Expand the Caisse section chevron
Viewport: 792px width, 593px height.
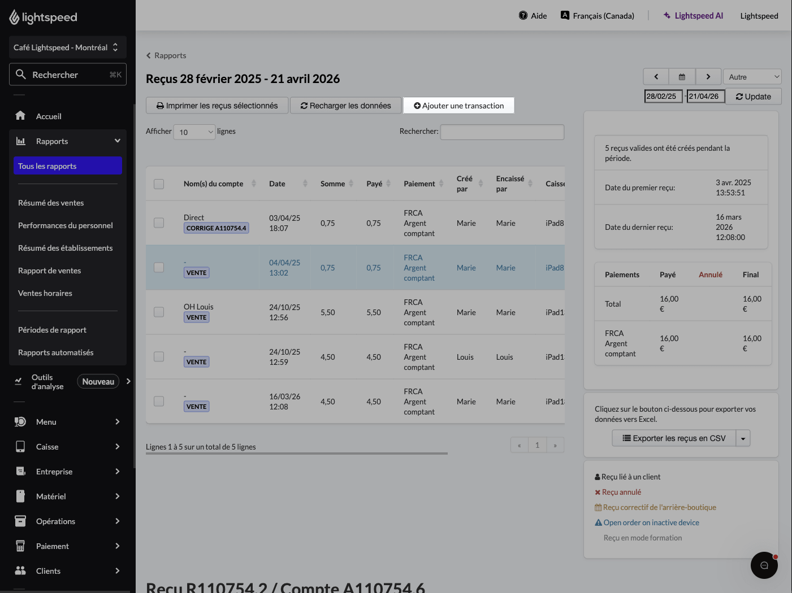click(118, 447)
